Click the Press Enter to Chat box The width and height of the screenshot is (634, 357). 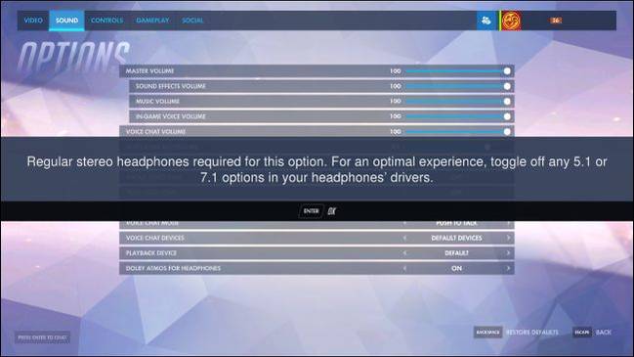[42, 337]
